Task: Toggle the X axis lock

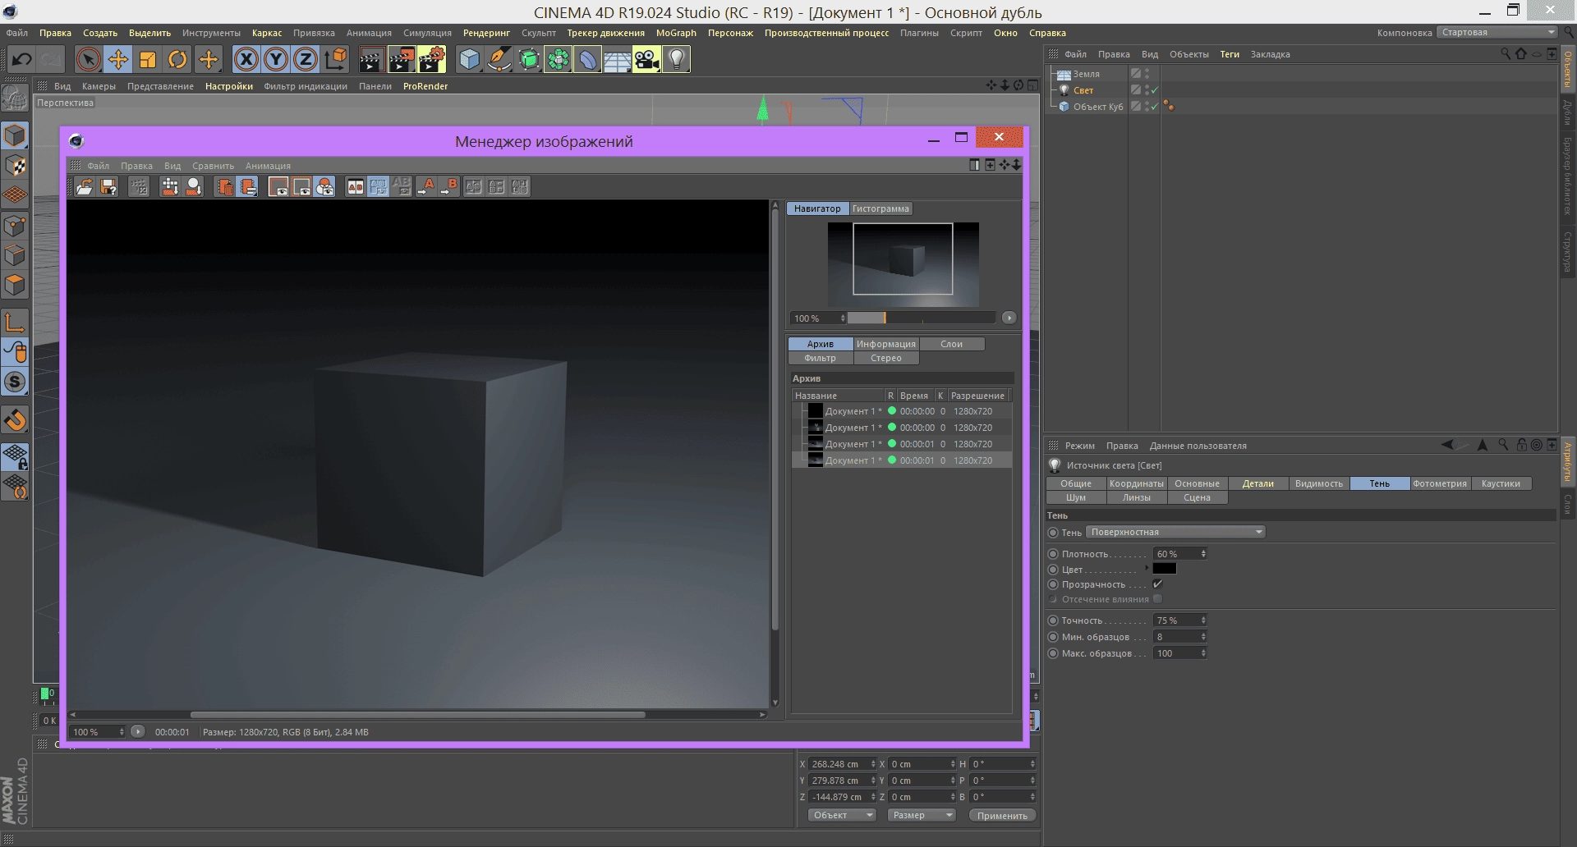Action: tap(246, 59)
